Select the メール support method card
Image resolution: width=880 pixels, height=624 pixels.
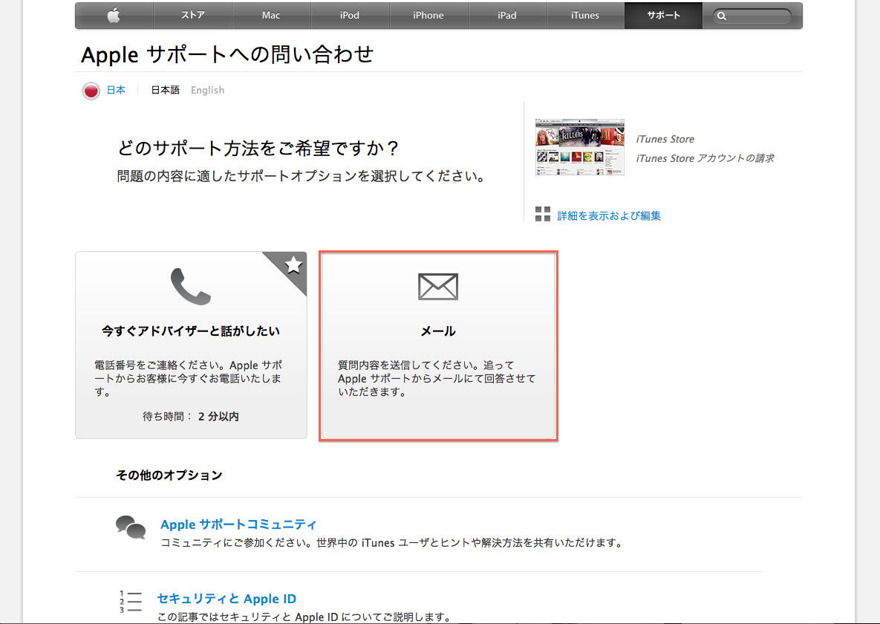click(438, 345)
